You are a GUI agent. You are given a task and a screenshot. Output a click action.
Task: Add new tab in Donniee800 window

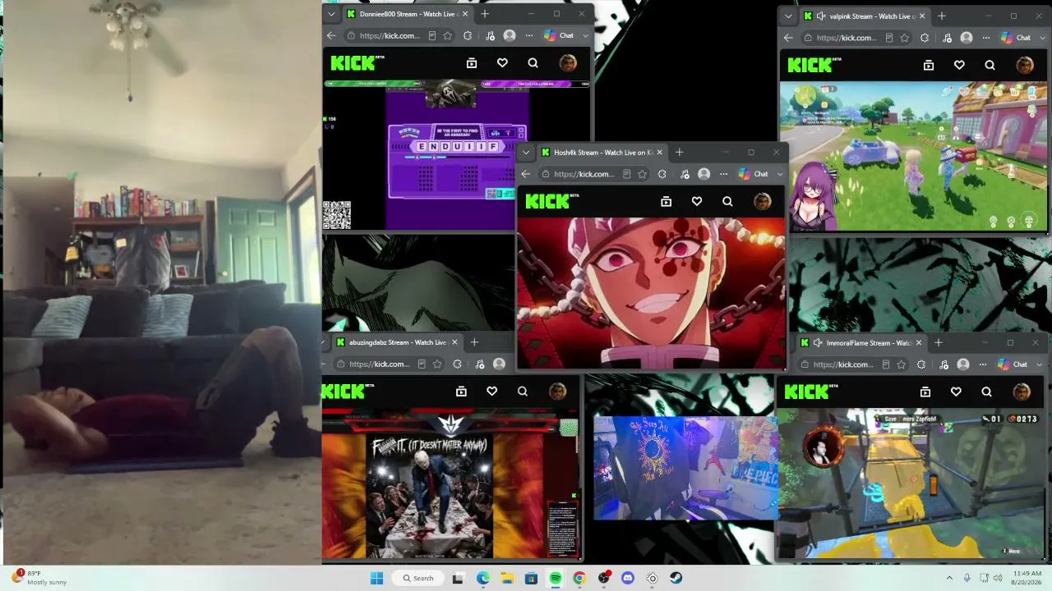tap(485, 14)
